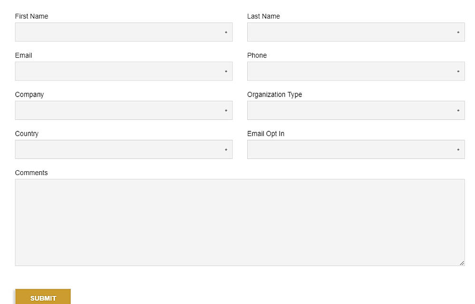
Task: Click the Organization Type label
Action: 274,94
